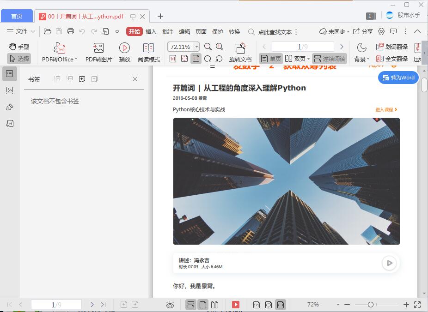This screenshot has height=312, width=428.
Task: Open the 批注 annotation tab
Action: point(167,31)
